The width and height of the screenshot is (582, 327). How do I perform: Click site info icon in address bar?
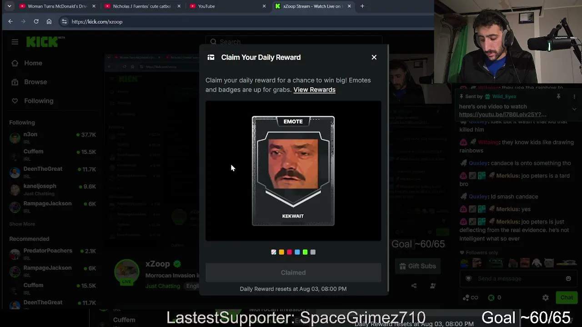click(64, 21)
